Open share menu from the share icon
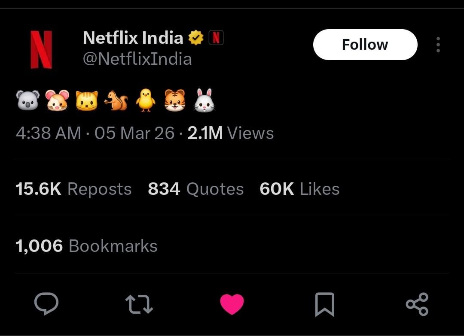The width and height of the screenshot is (464, 336). click(418, 304)
